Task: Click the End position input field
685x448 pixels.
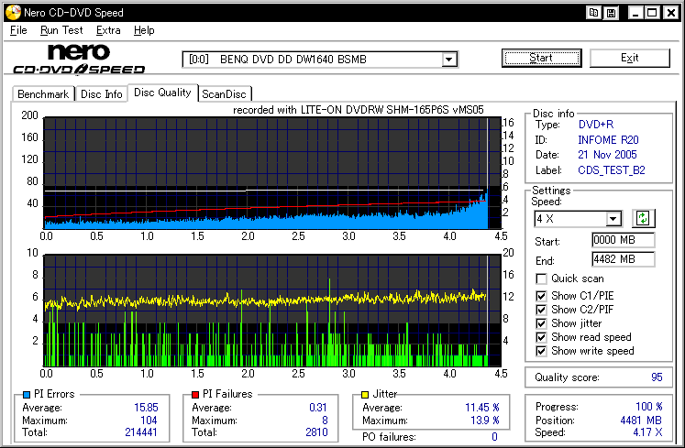Action: (623, 259)
